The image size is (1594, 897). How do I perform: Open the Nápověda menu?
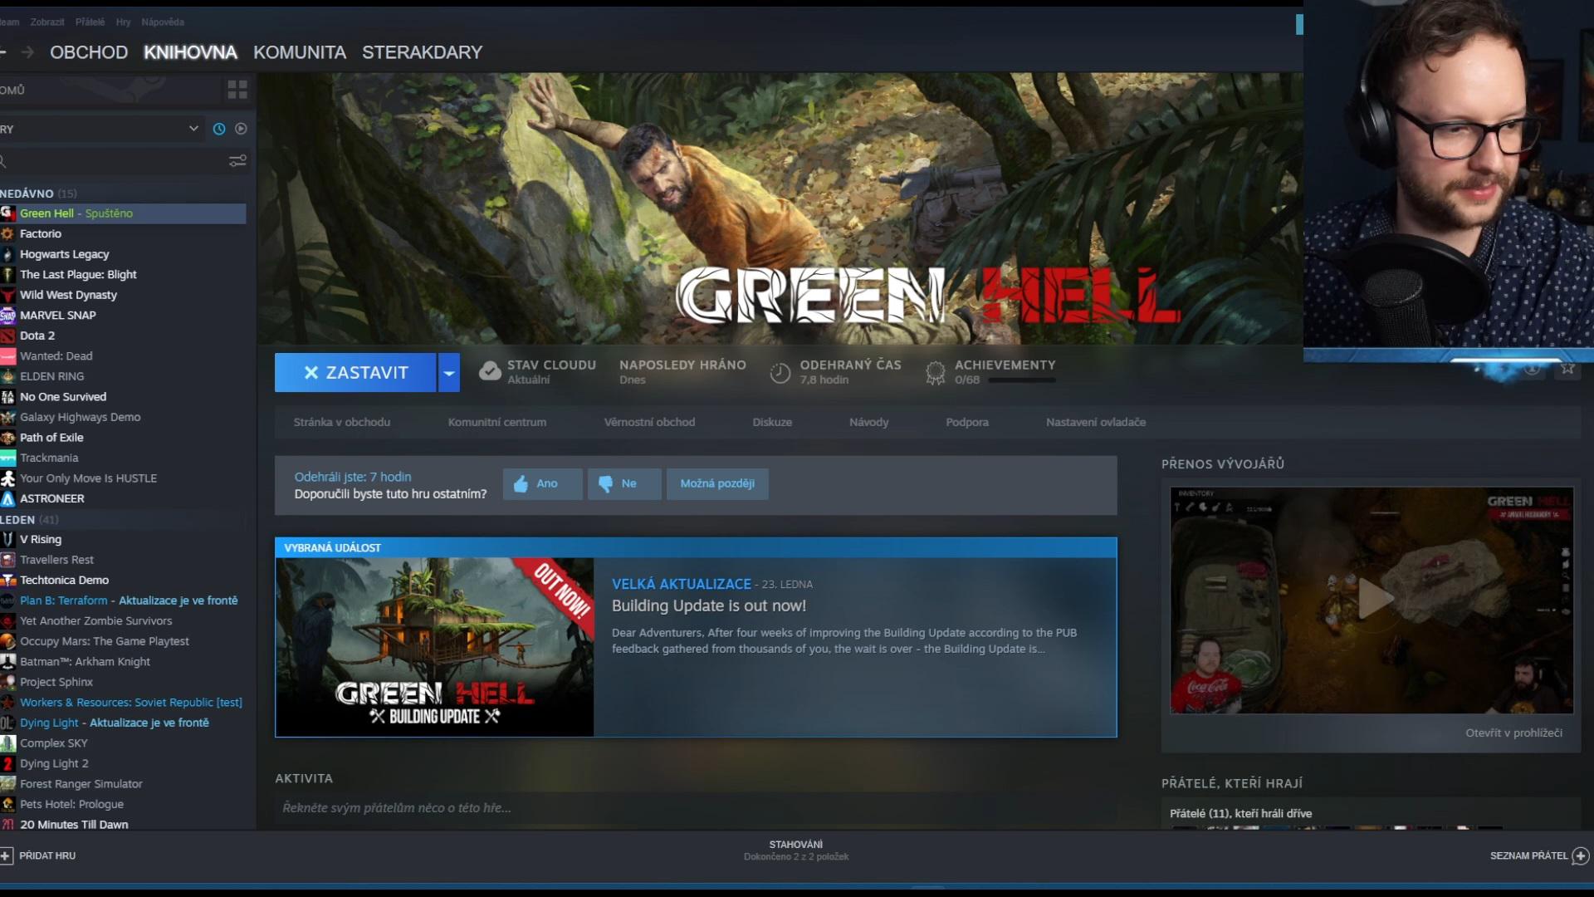[163, 22]
